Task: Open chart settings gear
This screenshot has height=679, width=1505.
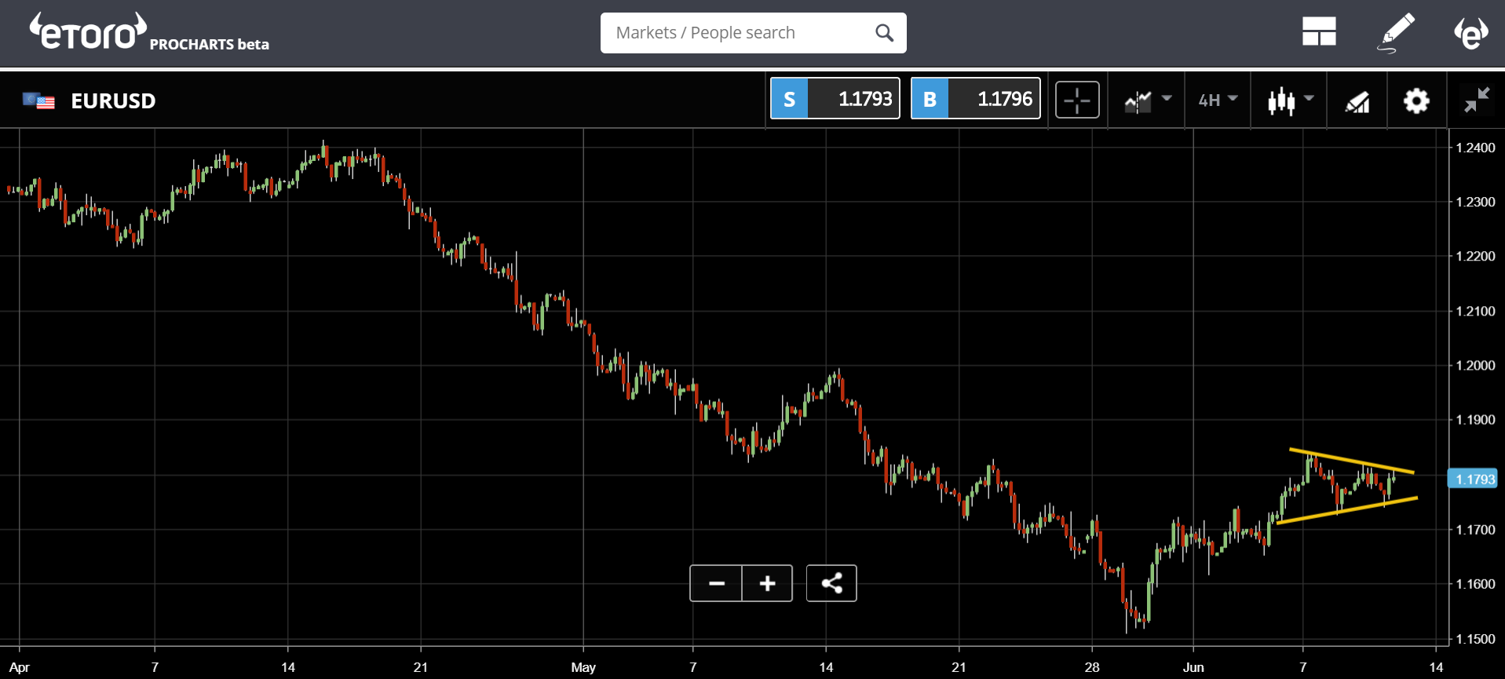Action: 1416,100
